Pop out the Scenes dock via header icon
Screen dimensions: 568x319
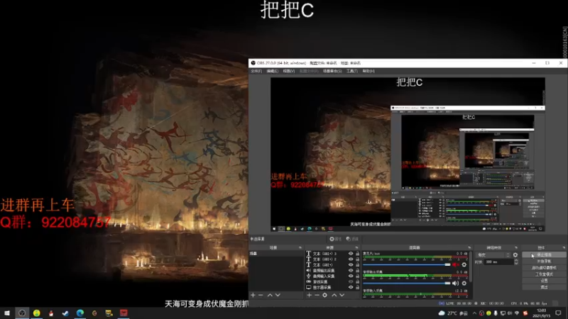point(300,247)
